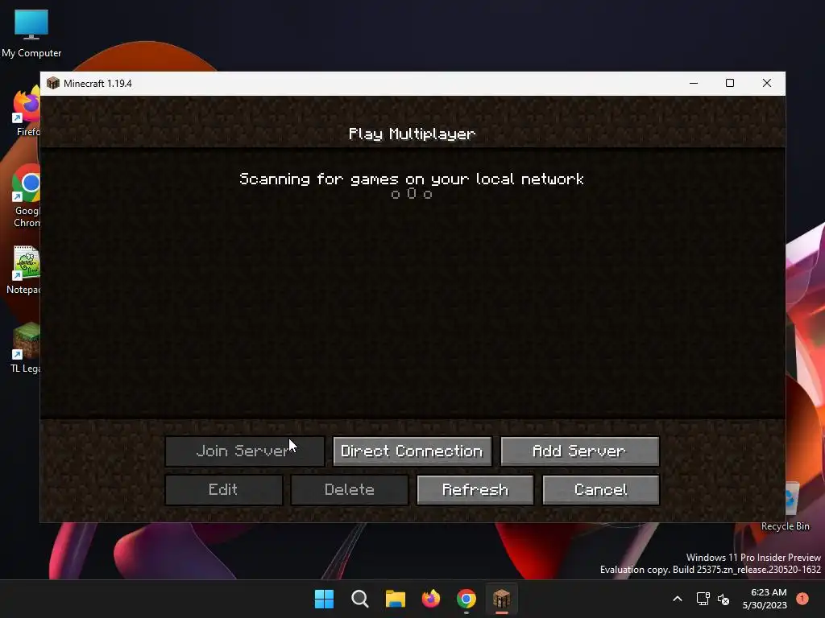Cancel out of Play Multiplayer screen
The width and height of the screenshot is (825, 618).
pos(601,490)
